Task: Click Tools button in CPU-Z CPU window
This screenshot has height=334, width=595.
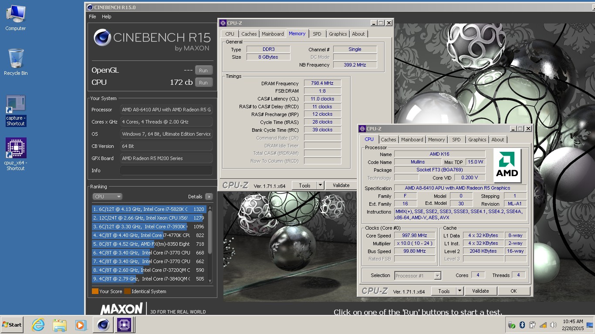Action: pos(444,291)
